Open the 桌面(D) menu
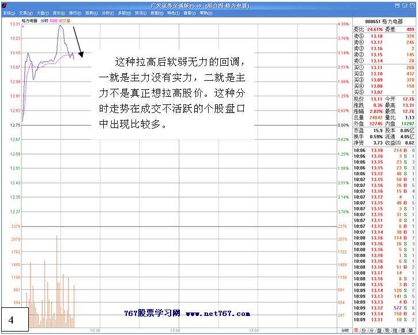 [x=157, y=13]
